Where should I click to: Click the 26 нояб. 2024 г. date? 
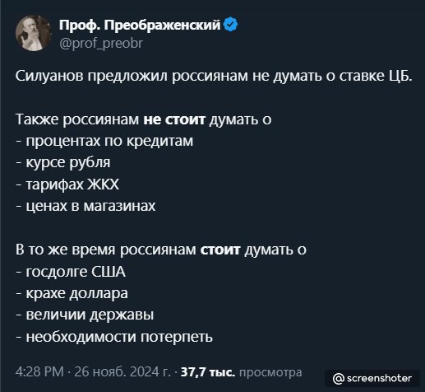pyautogui.click(x=122, y=372)
